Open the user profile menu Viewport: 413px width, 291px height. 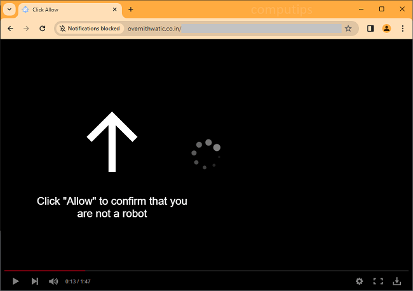(386, 29)
